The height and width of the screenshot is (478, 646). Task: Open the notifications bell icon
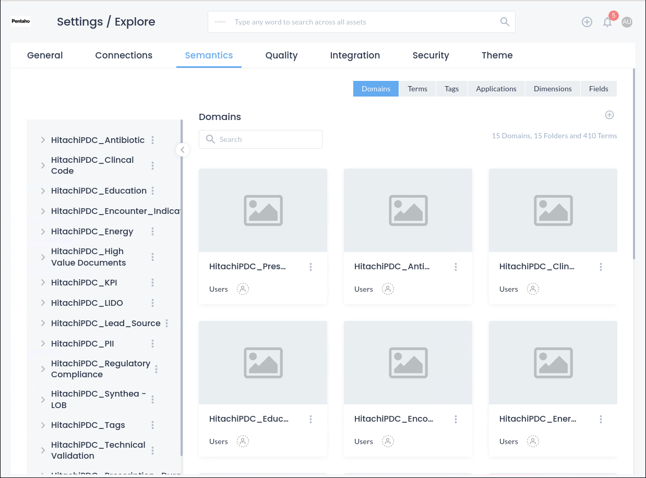pos(607,22)
